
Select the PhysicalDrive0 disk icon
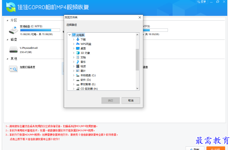tap(13, 50)
